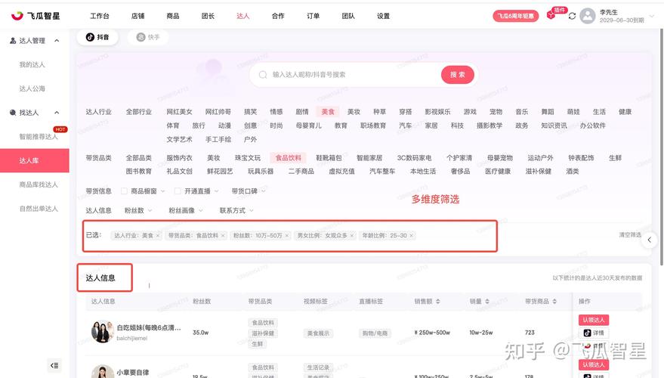
Task: Select 母婴育儿 industry filter
Action: click(308, 125)
